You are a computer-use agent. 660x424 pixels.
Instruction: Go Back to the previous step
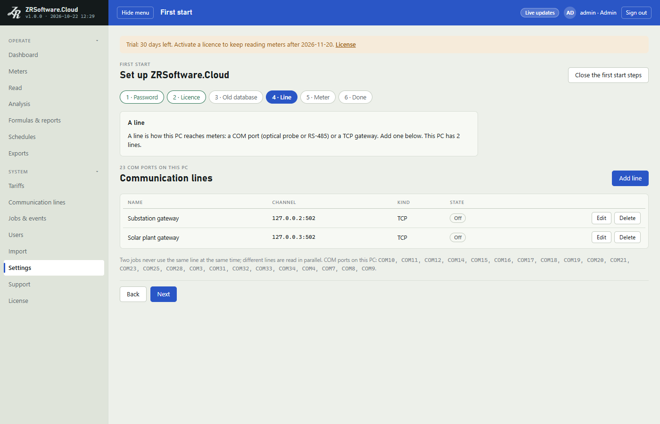pos(133,294)
